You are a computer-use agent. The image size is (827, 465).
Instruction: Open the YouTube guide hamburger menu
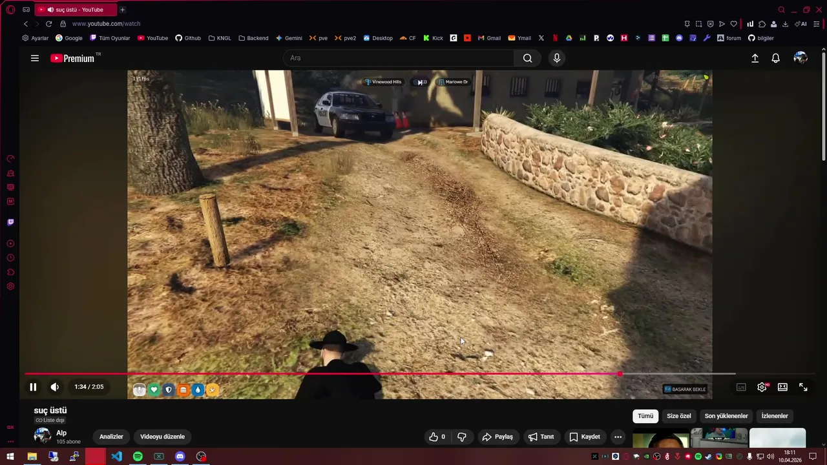tap(35, 58)
